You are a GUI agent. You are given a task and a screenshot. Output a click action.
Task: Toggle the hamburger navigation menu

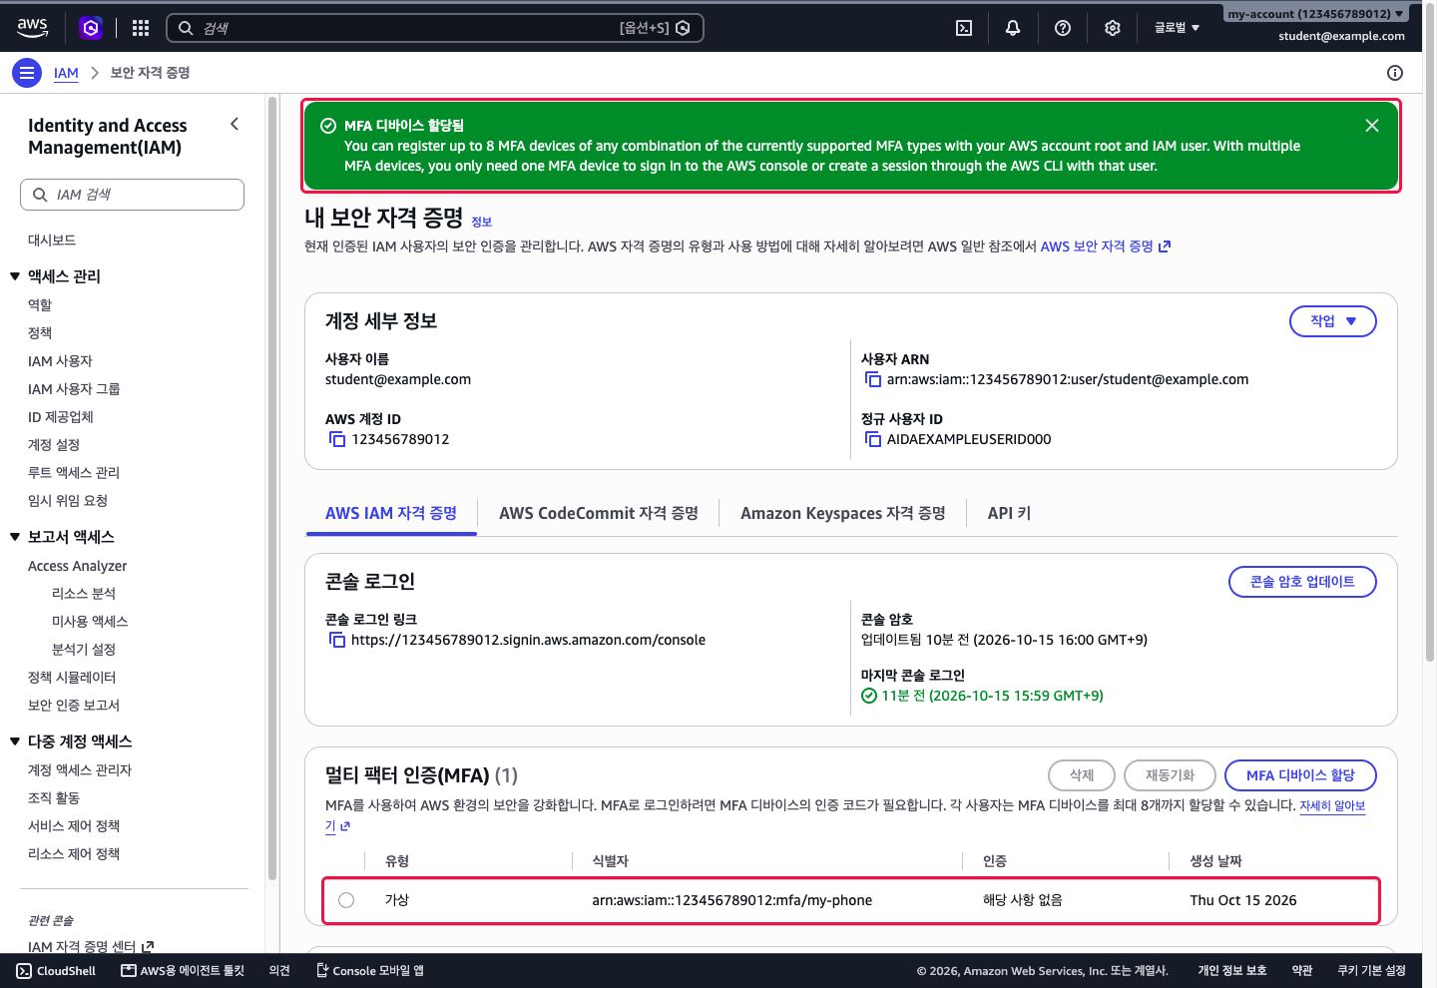[x=27, y=73]
